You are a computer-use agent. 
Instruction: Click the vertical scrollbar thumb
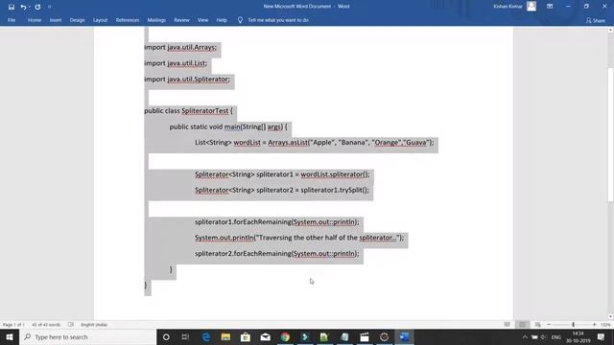[610, 135]
